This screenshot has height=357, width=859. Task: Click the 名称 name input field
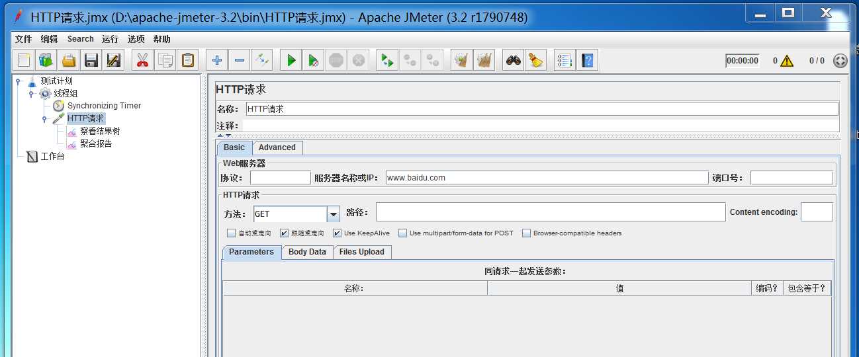coord(541,109)
